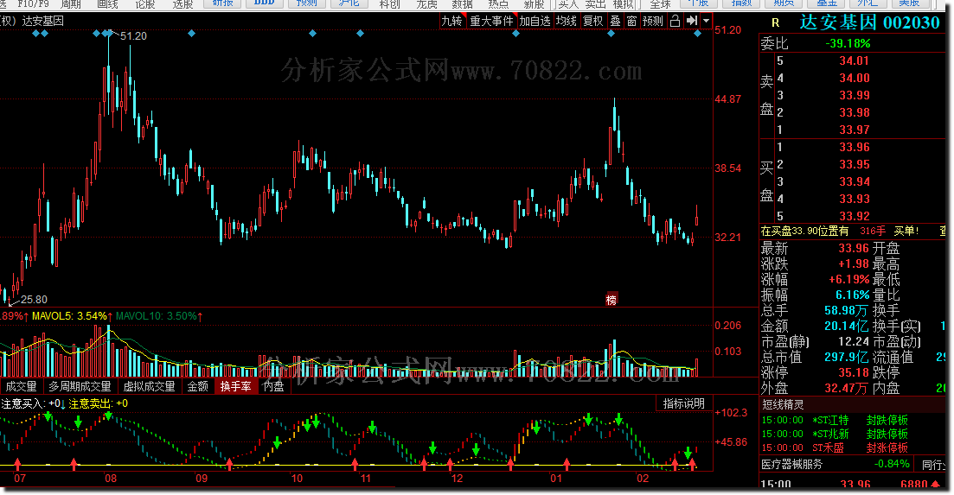Click buy level 3 price 33.94

[x=855, y=181]
